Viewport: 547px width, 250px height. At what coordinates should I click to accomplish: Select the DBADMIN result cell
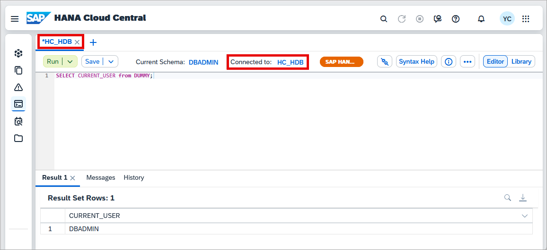pos(299,229)
